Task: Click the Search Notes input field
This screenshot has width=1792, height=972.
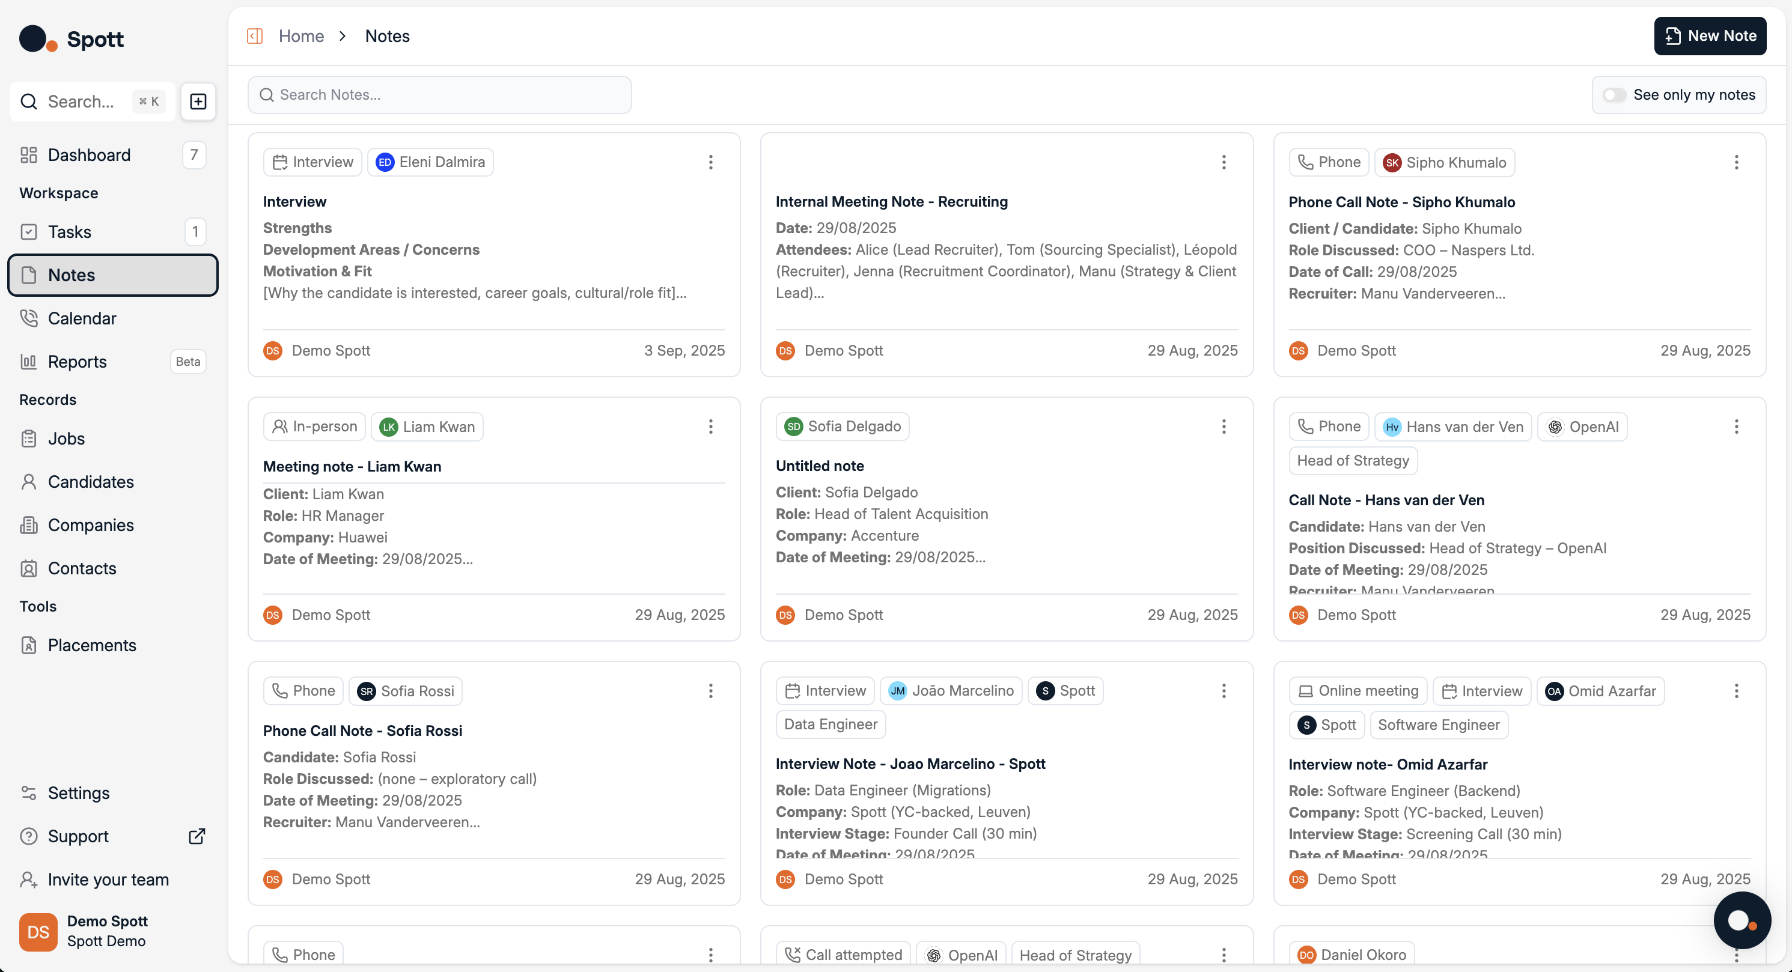Action: (x=440, y=94)
